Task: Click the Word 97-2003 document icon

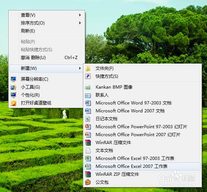Action: (x=88, y=103)
